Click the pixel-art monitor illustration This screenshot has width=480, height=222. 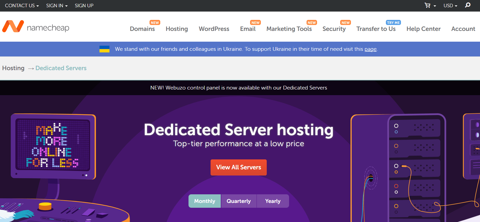pyautogui.click(x=53, y=146)
